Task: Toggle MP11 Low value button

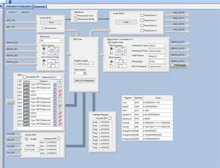Action: tap(26, 125)
